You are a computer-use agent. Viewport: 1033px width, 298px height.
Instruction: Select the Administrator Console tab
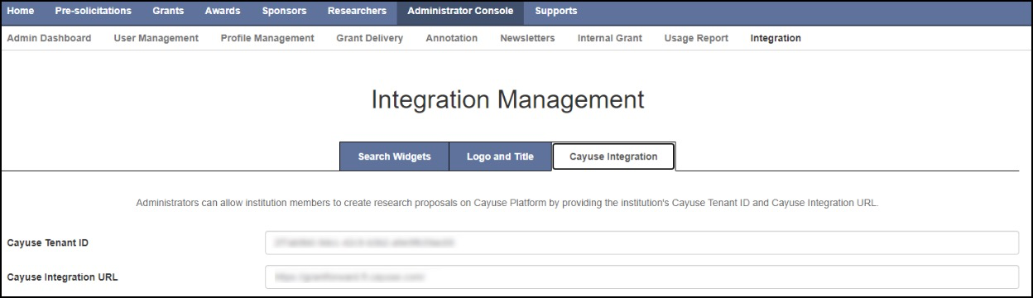click(460, 11)
